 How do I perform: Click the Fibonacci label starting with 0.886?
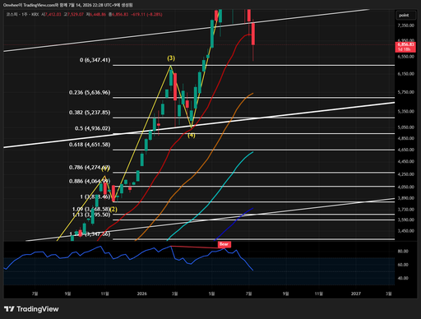pyautogui.click(x=90, y=181)
